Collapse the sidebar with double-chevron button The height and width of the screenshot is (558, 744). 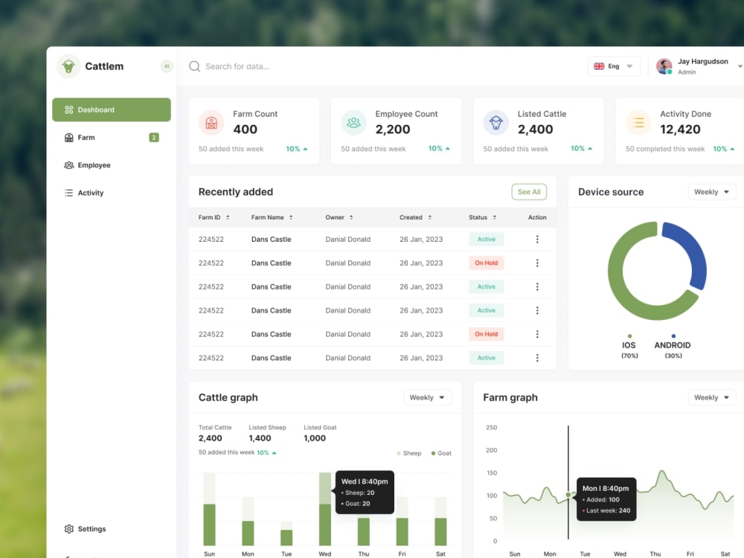coord(167,66)
